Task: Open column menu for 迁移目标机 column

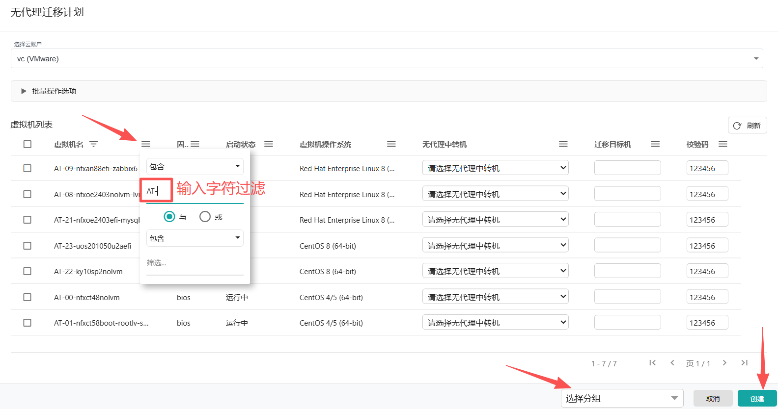Action: click(x=655, y=144)
